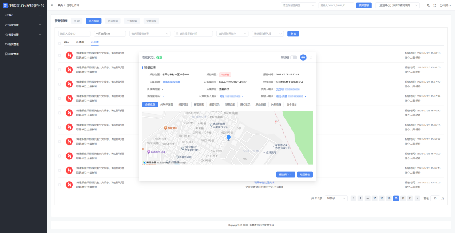Image resolution: width=455 pixels, height=233 pixels.
Task: Click the 请输入设备ID input field
Action: [x=74, y=33]
